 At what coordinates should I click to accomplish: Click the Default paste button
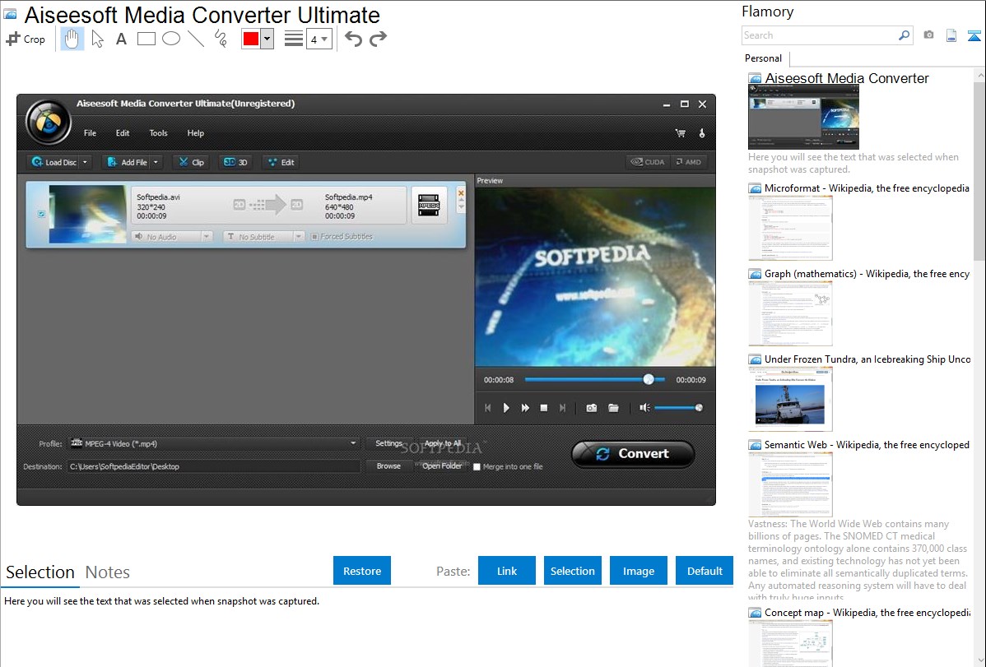(705, 571)
